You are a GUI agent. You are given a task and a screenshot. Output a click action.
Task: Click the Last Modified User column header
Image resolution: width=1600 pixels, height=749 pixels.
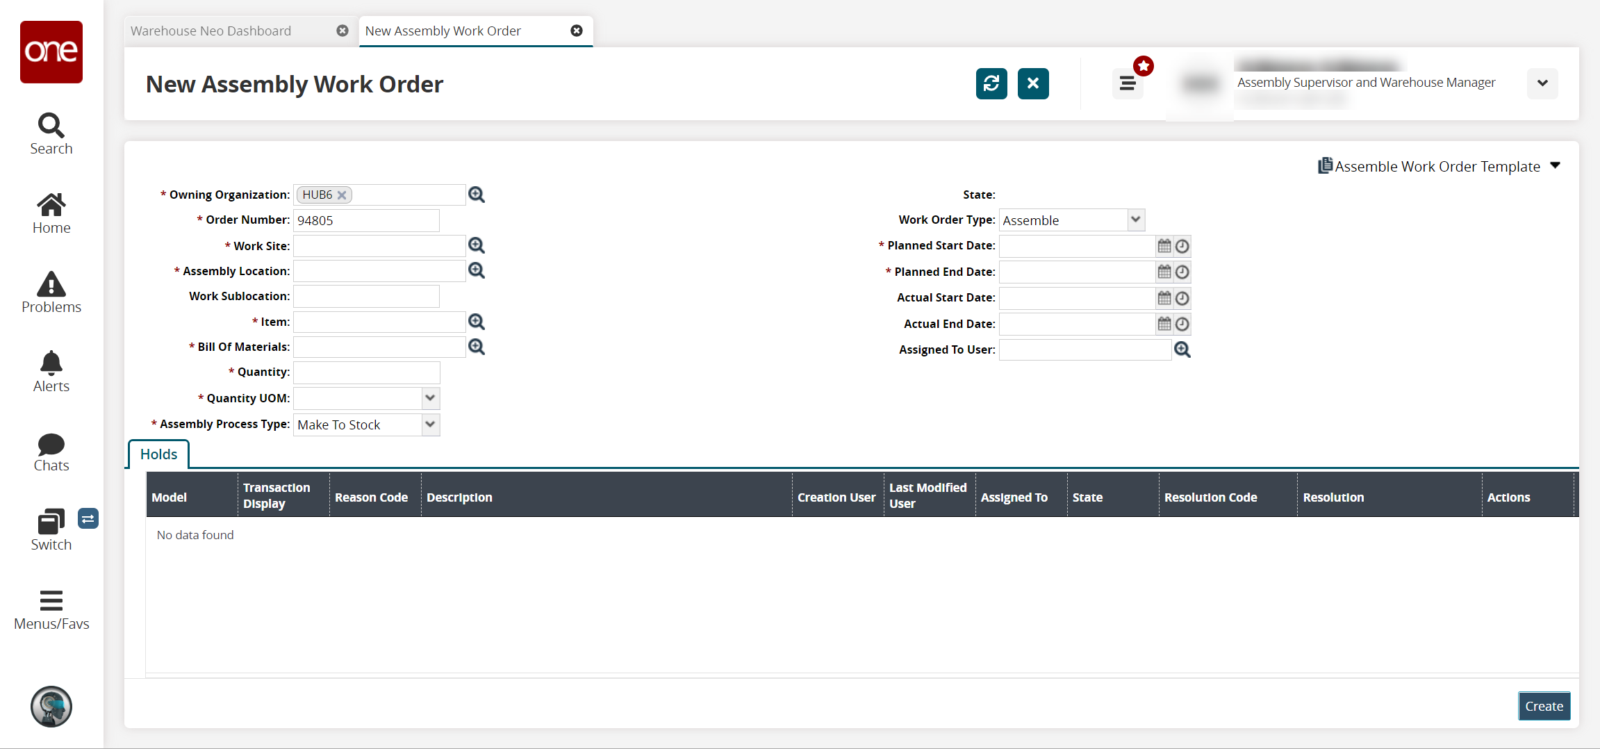tap(930, 495)
